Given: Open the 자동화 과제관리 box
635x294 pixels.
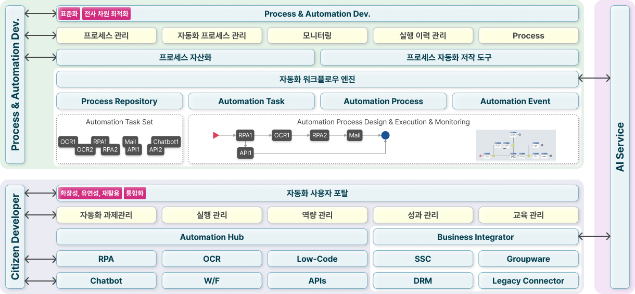Looking at the screenshot, I should (106, 215).
